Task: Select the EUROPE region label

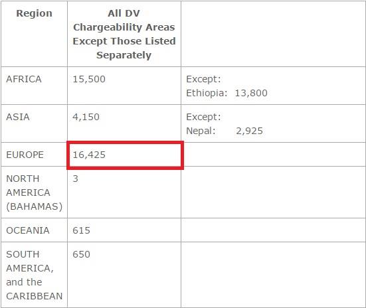Action: tap(25, 155)
